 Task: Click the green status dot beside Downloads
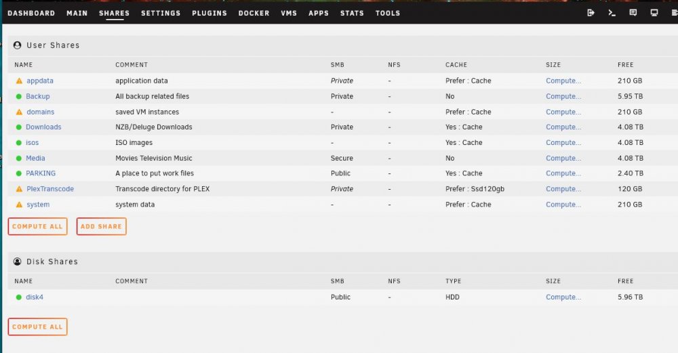tap(18, 127)
